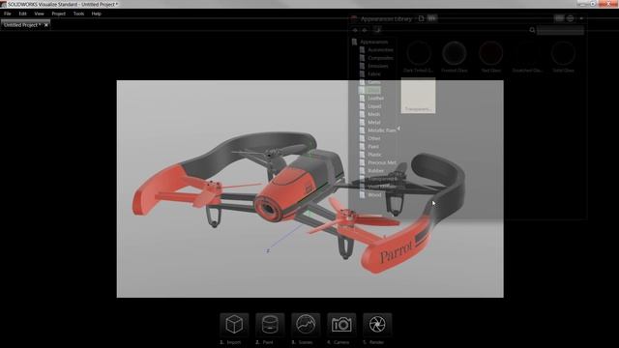Open the Tools menu

[x=78, y=14]
